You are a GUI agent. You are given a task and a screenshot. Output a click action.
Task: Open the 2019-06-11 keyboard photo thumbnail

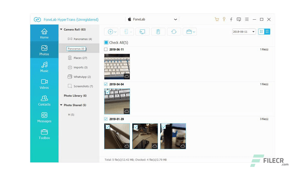point(117,67)
